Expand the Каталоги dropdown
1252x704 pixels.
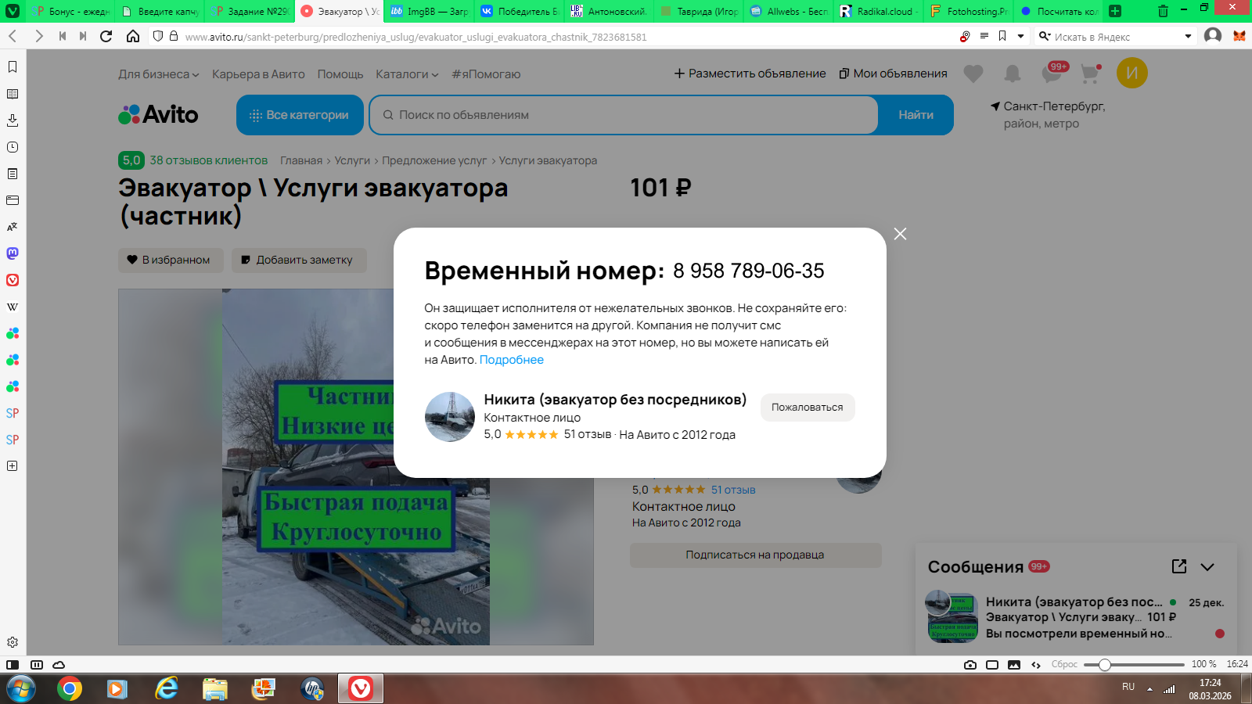407,74
